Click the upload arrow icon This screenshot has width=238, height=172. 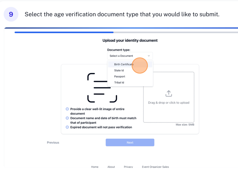(169, 93)
